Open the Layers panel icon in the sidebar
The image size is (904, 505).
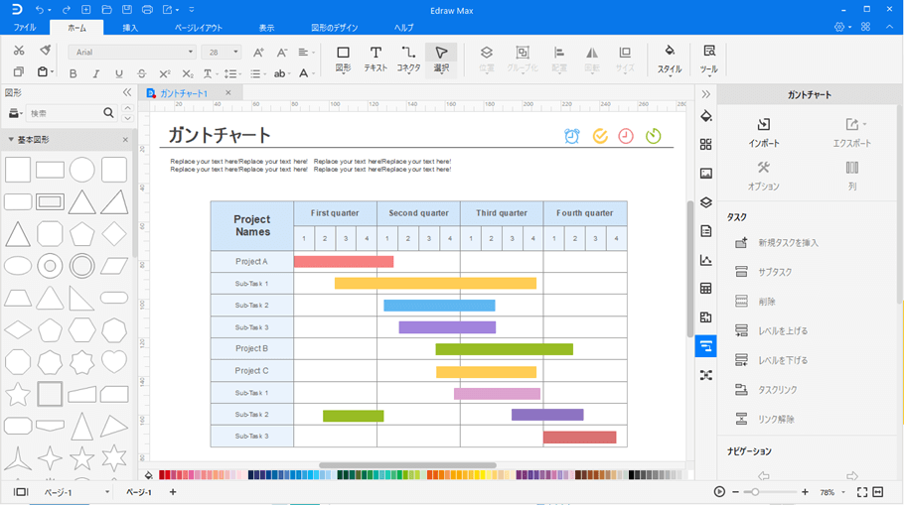[x=706, y=202]
